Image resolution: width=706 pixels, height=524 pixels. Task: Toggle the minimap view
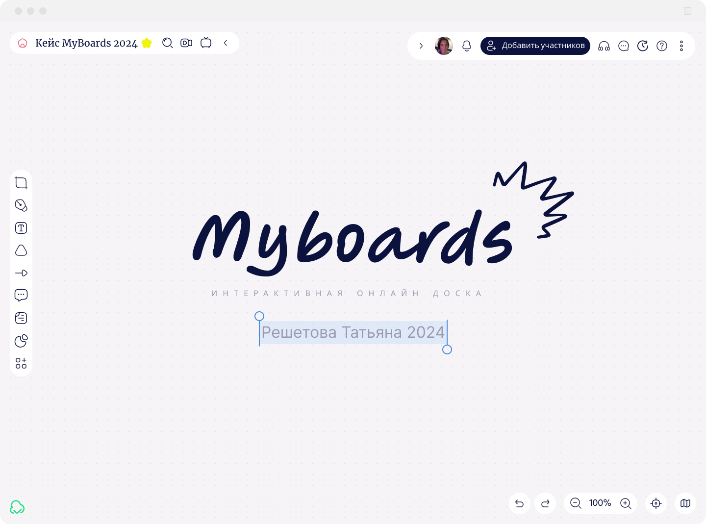685,503
